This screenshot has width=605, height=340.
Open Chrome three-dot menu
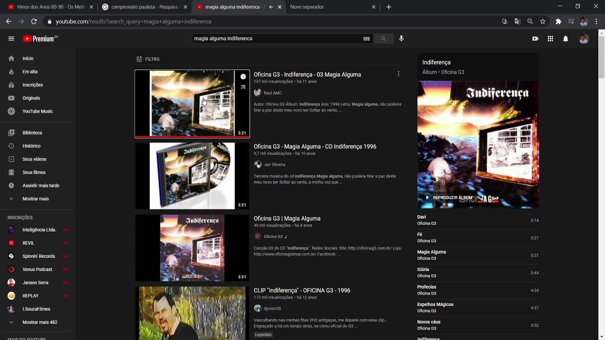pyautogui.click(x=596, y=21)
